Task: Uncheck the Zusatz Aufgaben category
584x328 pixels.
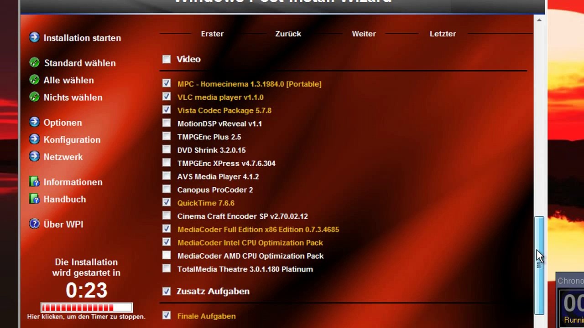Action: 167,291
